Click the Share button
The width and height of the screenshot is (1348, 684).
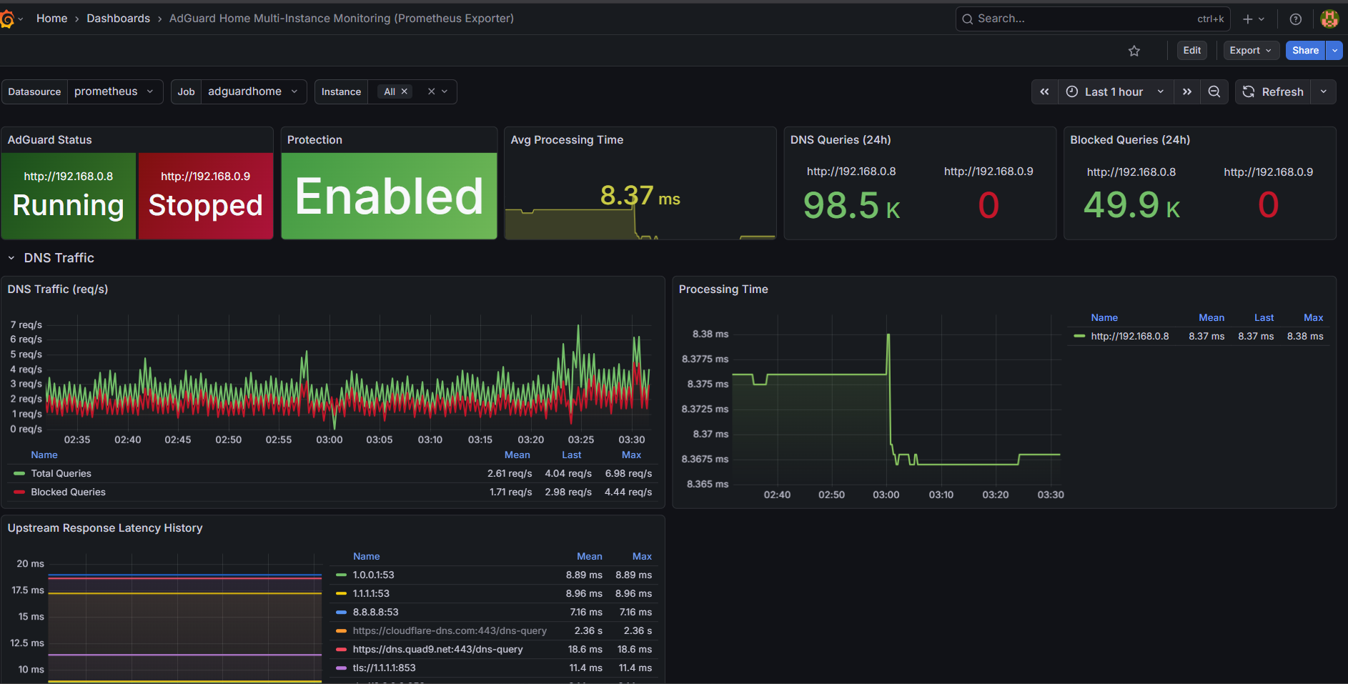pos(1305,51)
